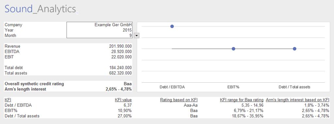The width and height of the screenshot is (334, 124).
Task: Click the Rating based on KFI header
Action: pos(179,100)
